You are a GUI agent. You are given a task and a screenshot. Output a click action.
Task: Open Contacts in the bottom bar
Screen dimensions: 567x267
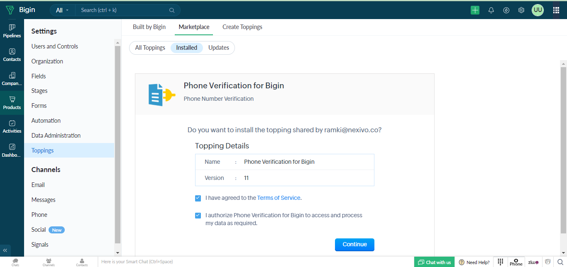point(82,262)
